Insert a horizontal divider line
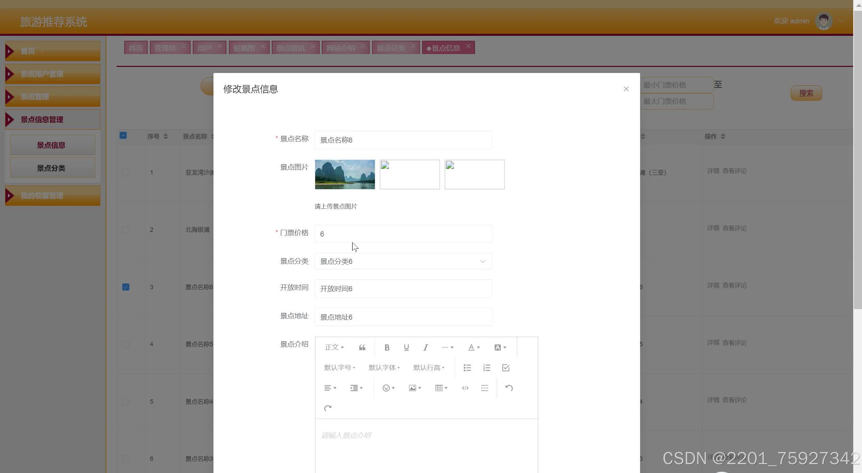 click(484, 388)
